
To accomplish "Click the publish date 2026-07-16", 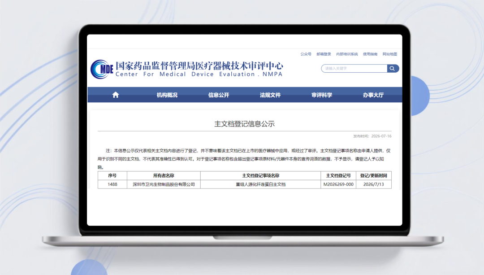I will point(381,136).
